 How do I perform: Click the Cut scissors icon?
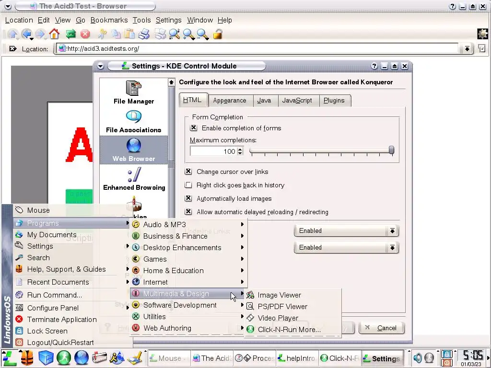click(102, 34)
